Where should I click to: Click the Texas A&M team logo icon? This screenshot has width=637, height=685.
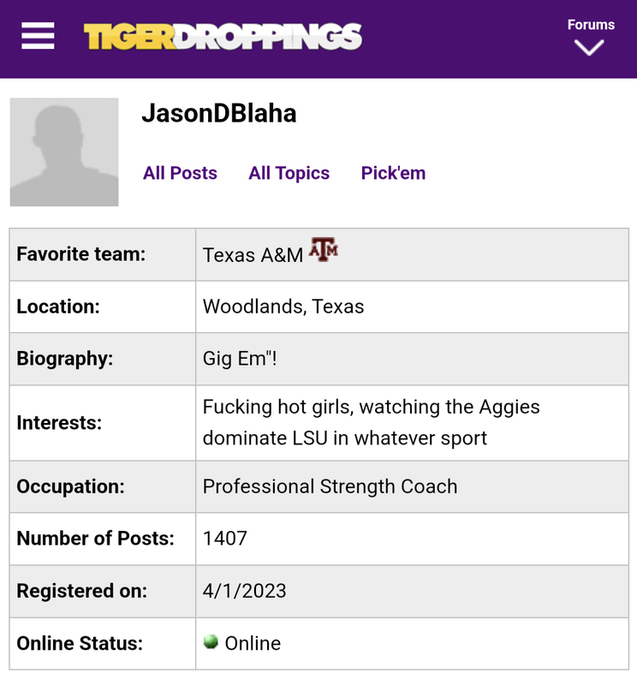pos(324,249)
